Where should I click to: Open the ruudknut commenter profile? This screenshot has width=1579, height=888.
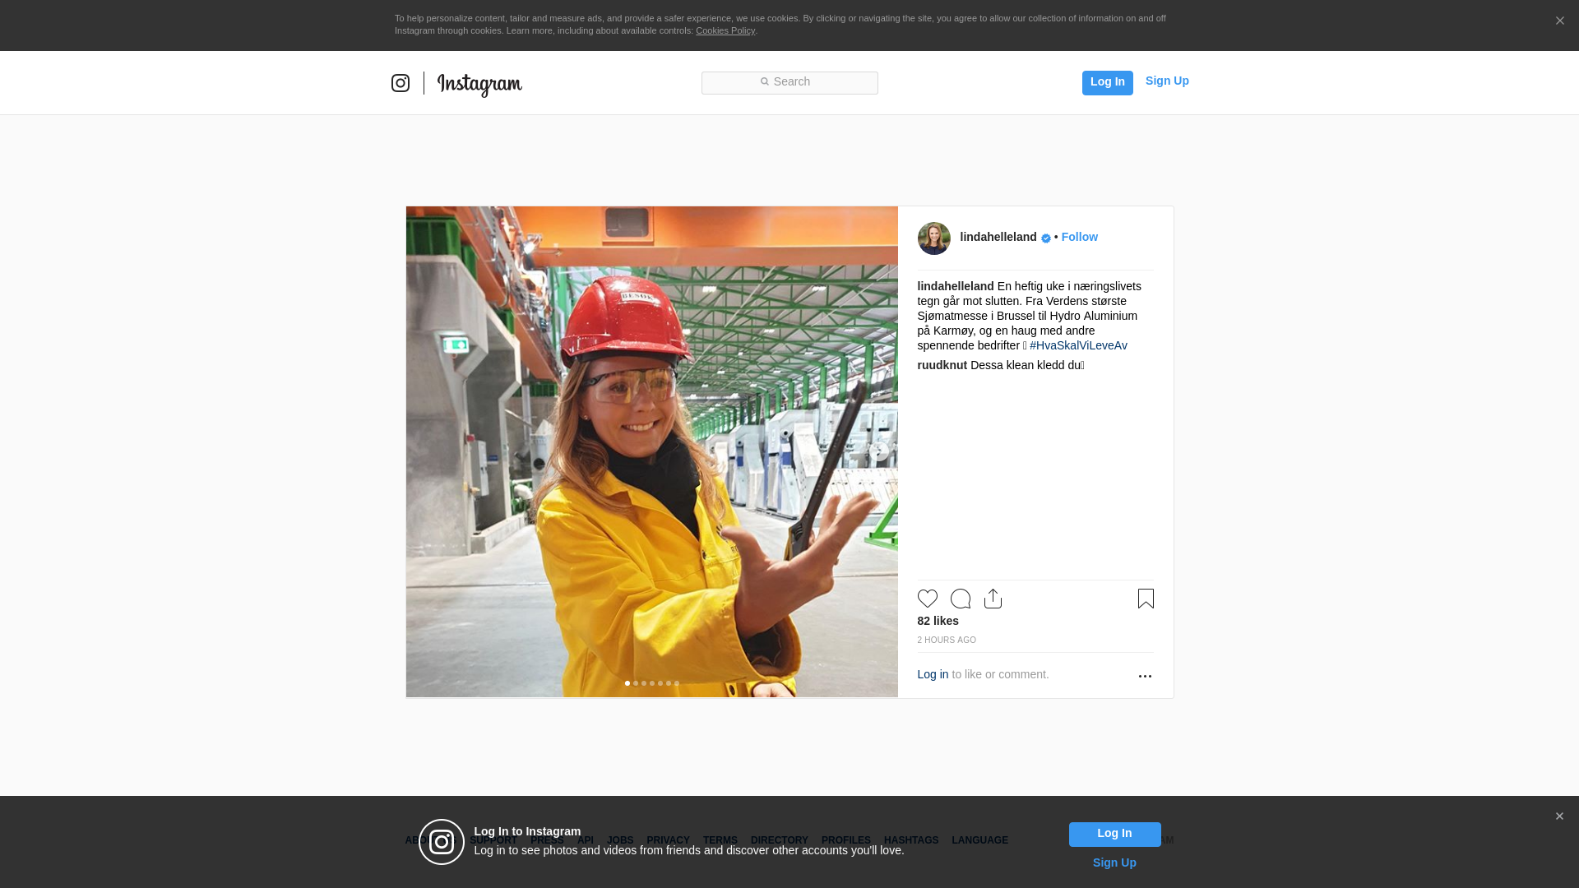coord(942,365)
